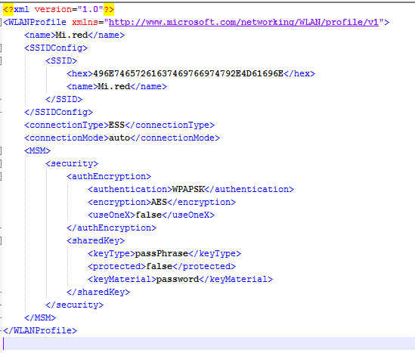415x353 pixels.
Task: Click the opening <SSIDConfig> tag
Action: coord(56,48)
